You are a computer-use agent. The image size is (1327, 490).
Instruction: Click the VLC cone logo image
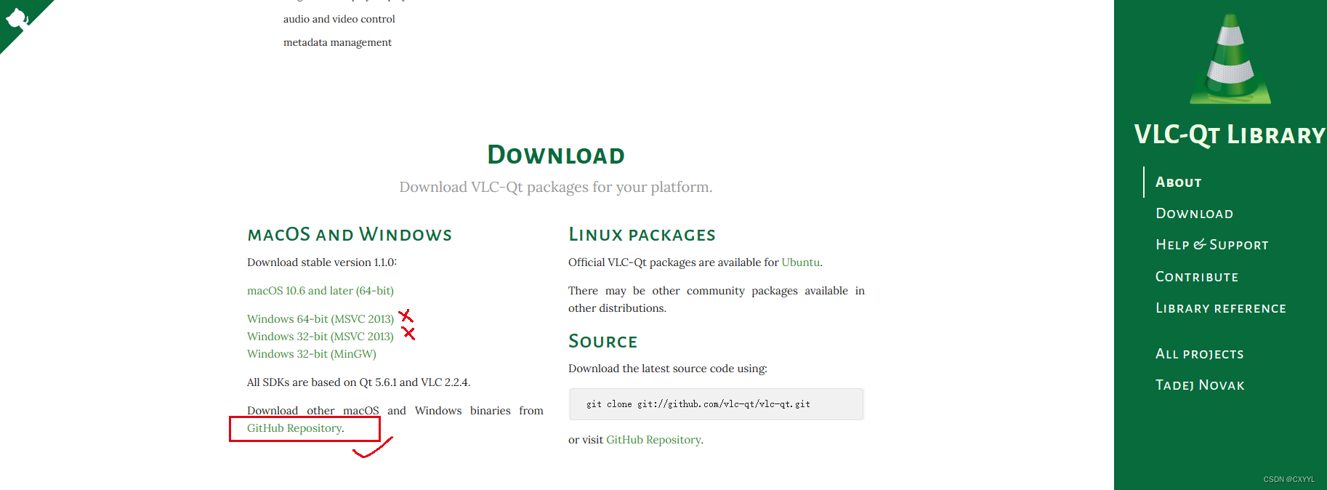(x=1230, y=59)
